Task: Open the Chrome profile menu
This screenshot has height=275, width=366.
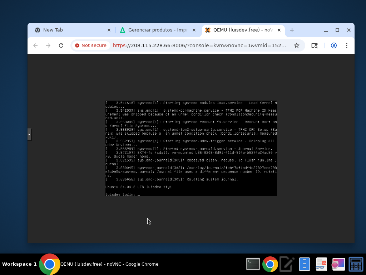Action: click(334, 45)
